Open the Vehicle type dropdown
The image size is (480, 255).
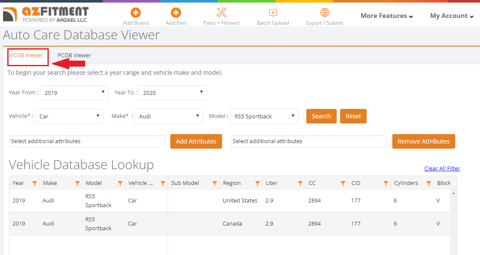click(69, 116)
